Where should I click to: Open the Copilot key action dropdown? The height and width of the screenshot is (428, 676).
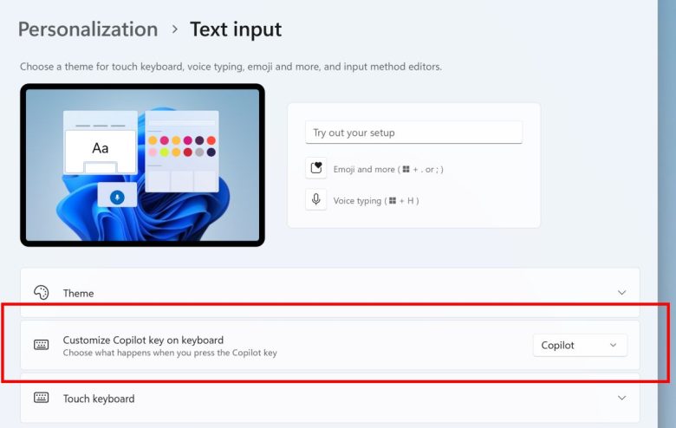tap(580, 345)
